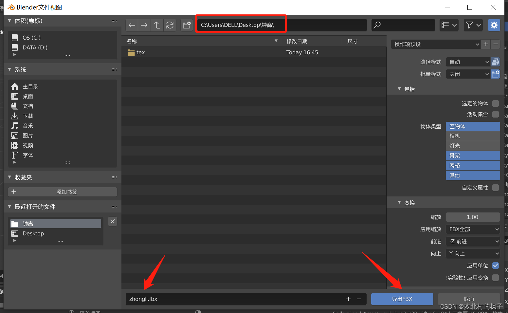This screenshot has height=313, width=508.
Task: Open the 应用缩放 FBX全部 dropdown
Action: click(473, 229)
